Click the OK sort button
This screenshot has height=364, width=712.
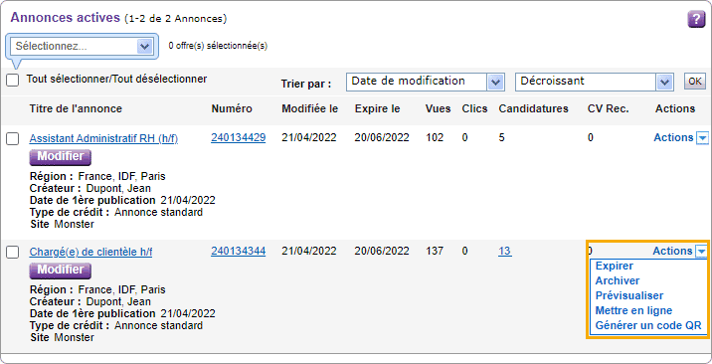coord(695,82)
